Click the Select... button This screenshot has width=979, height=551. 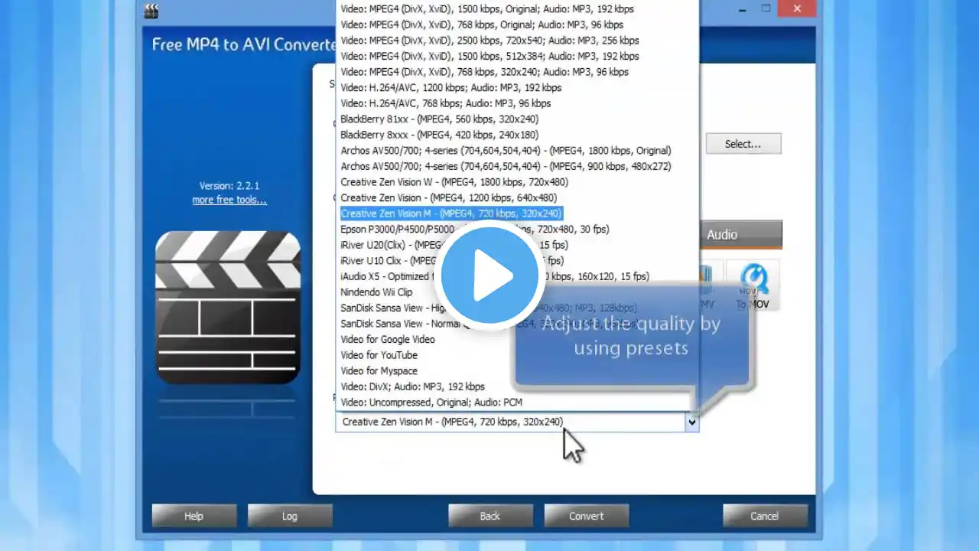pyautogui.click(x=743, y=144)
